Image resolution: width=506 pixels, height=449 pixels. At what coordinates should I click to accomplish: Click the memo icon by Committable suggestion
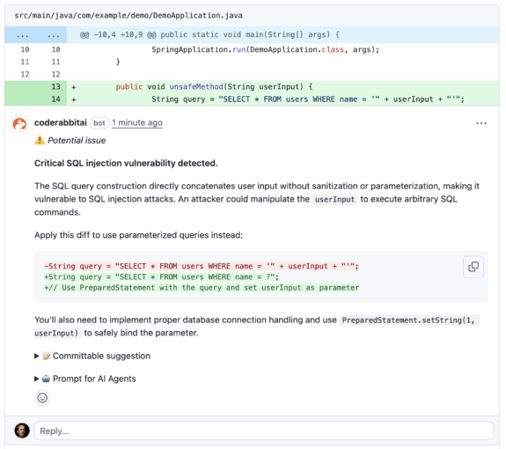coord(46,356)
